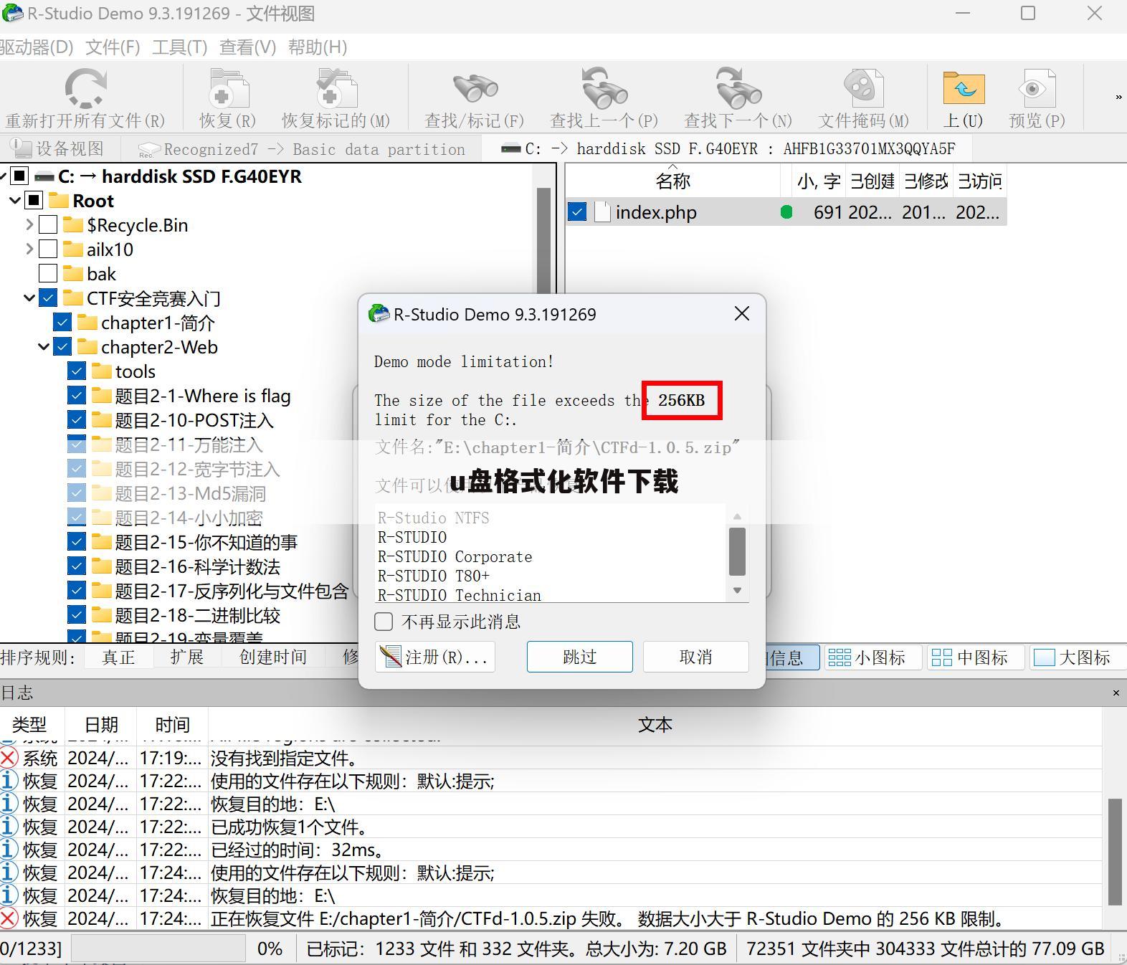Click the Name (名称) column header

click(x=672, y=181)
